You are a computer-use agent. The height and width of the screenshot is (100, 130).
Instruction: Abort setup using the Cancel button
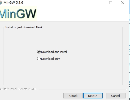[x=116, y=96]
